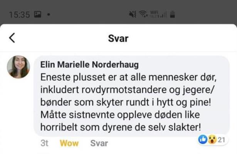Image resolution: width=237 pixels, height=154 pixels.
Task: Click the surprised Wow emoji icon
Action: (212, 139)
